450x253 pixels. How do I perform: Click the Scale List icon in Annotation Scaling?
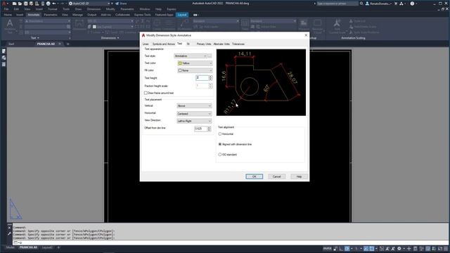(351, 21)
